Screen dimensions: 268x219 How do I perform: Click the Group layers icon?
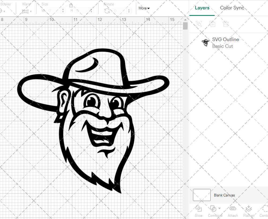199,24
